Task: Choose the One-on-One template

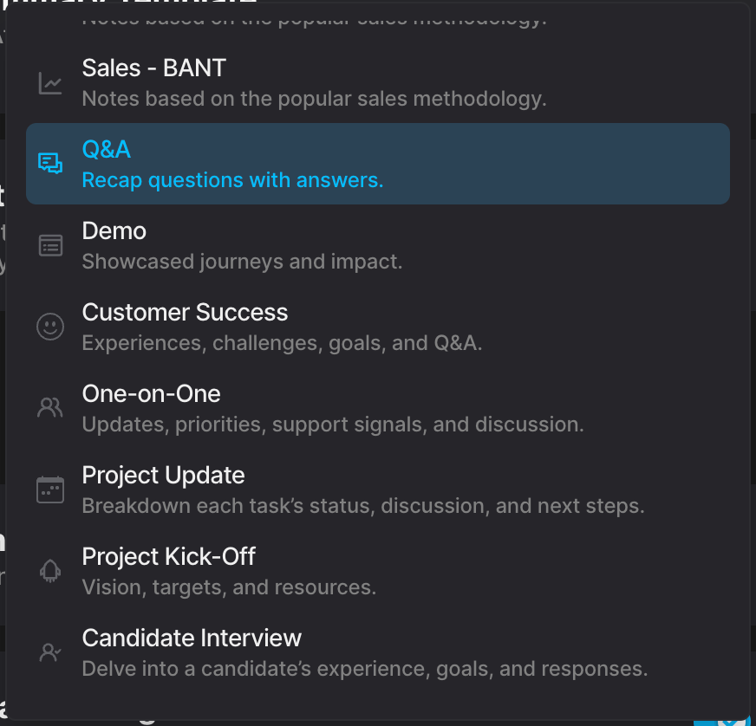Action: click(x=152, y=393)
